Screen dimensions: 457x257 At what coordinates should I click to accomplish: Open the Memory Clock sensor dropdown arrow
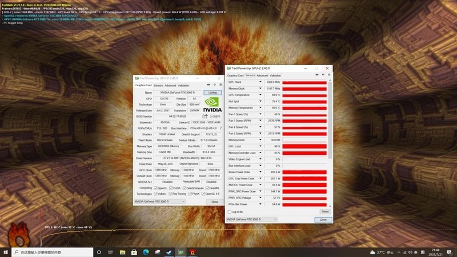tap(260, 89)
